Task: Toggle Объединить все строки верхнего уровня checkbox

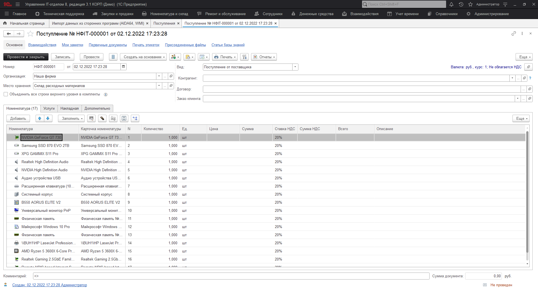Action: [6, 94]
